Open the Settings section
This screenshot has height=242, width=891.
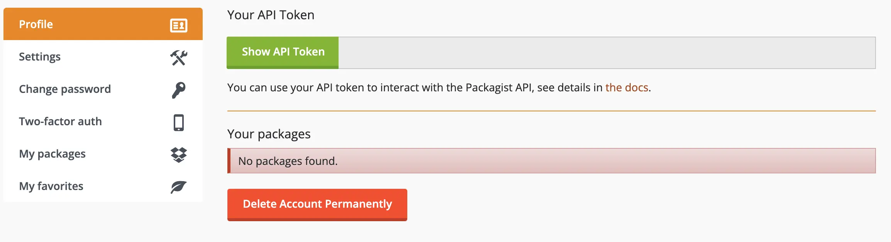click(x=39, y=57)
